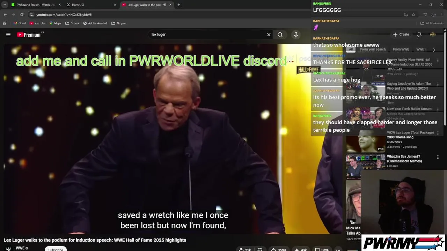Open the WWE channel avatar
Image resolution: width=447 pixels, height=251 pixels.
[x=8, y=249]
